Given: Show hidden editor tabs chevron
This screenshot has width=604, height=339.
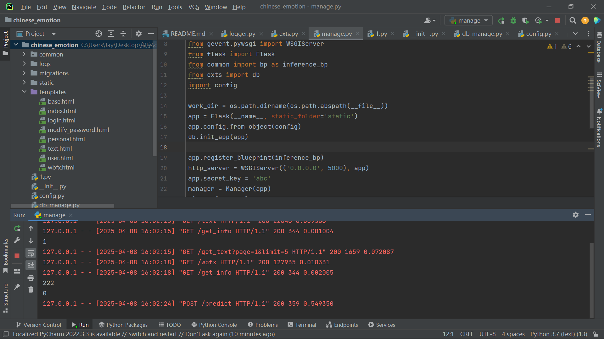Looking at the screenshot, I should (575, 34).
